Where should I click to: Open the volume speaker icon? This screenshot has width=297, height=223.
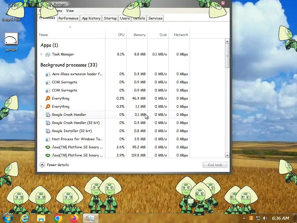265,218
